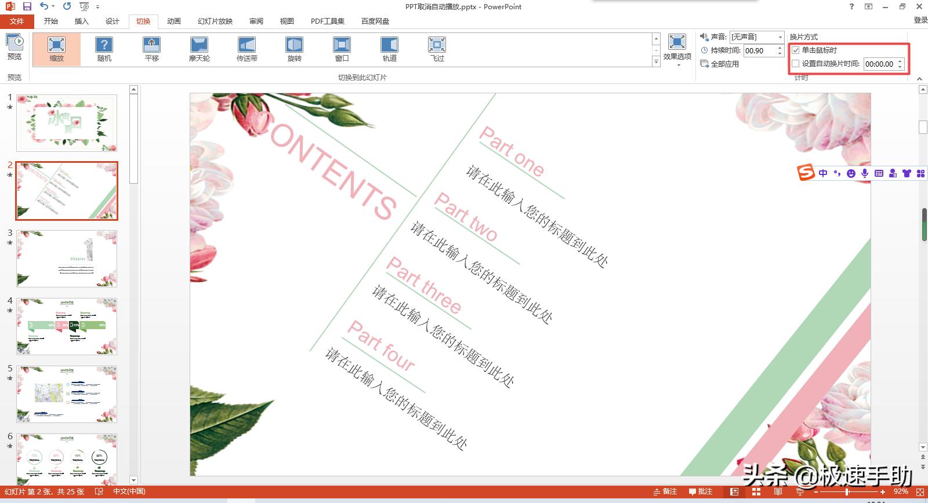928x503 pixels.
Task: Toggle Sogou Chinese/English mode 中
Action: [x=823, y=173]
